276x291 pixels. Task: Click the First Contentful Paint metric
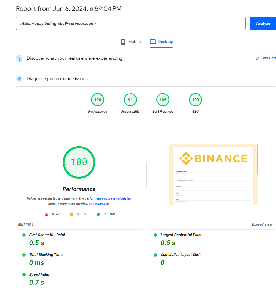(47, 235)
